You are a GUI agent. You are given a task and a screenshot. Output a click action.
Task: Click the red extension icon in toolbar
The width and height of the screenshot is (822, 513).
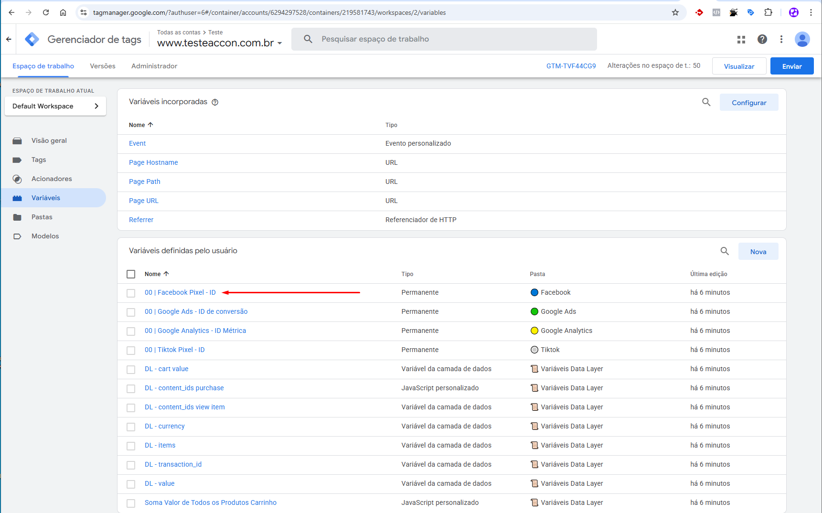pyautogui.click(x=699, y=12)
